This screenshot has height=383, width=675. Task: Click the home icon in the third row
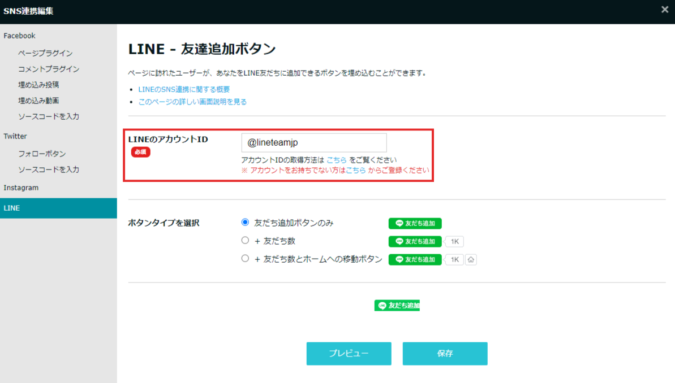tap(471, 260)
